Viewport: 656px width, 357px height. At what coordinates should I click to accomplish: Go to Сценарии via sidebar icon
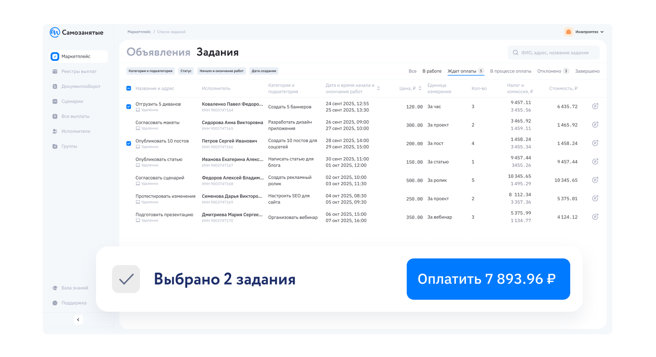(70, 101)
